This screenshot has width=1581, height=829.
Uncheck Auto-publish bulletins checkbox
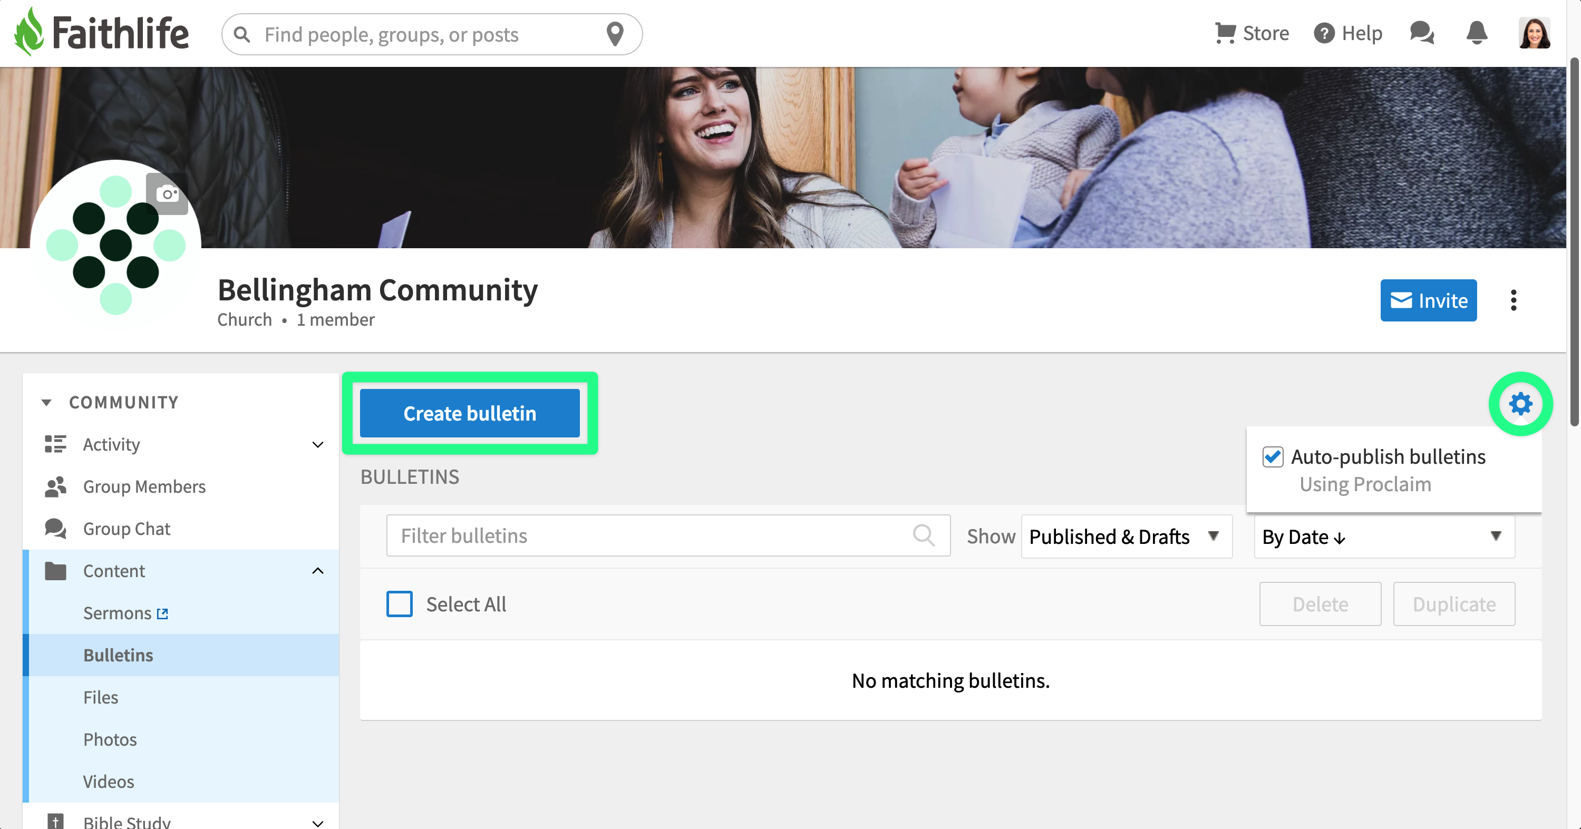click(x=1273, y=456)
